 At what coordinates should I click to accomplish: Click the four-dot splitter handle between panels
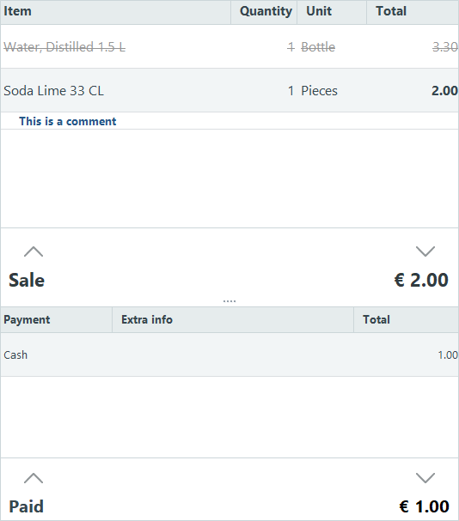[x=229, y=301]
